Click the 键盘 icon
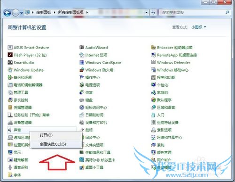The image size is (235, 182). click(x=82, y=100)
